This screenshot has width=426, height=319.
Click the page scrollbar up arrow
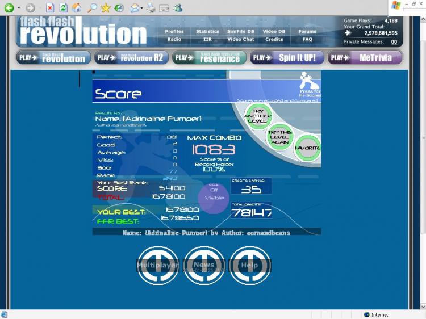(423, 19)
